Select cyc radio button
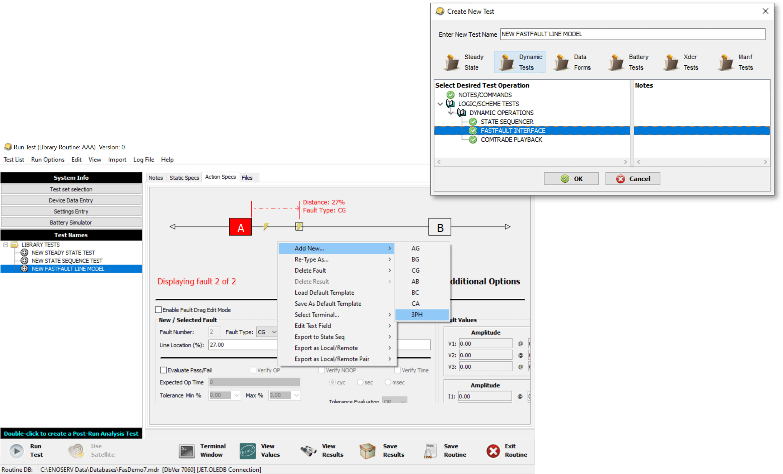 pyautogui.click(x=332, y=382)
